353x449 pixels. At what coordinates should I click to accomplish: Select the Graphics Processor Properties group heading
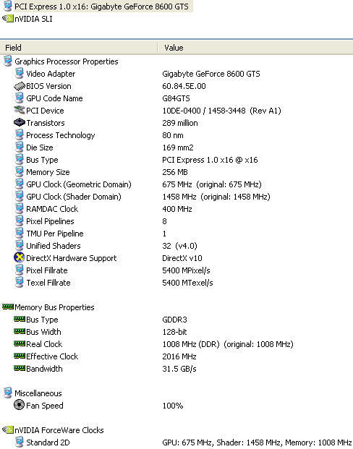[x=67, y=61]
